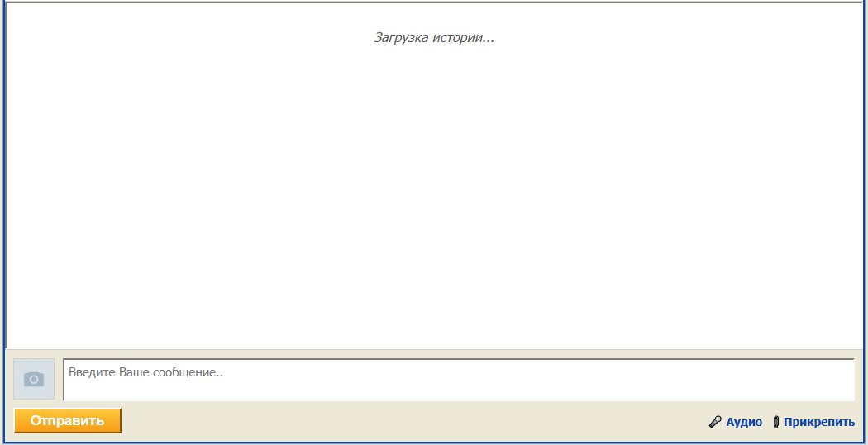Screen dimensions: 868x445
Task: Send message with the Отправить button
Action: 67,421
